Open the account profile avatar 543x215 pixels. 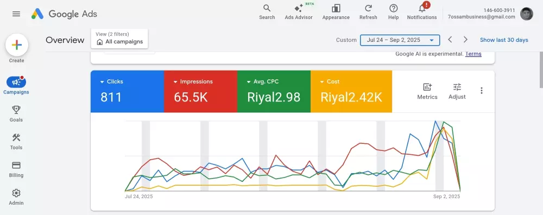526,14
